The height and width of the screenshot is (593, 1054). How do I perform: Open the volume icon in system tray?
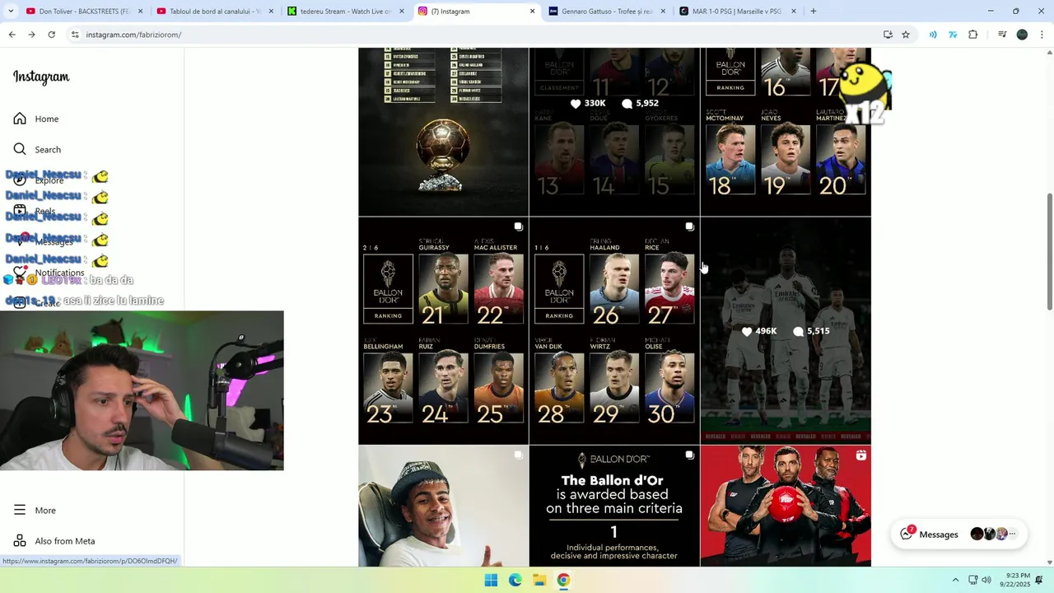click(x=986, y=580)
